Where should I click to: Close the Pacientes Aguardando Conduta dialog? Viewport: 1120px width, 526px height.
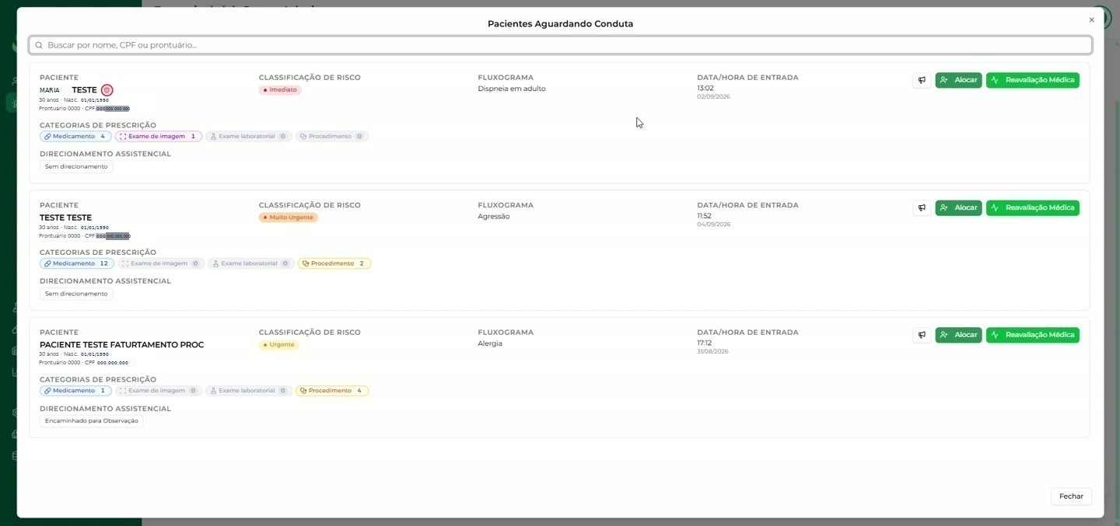(1091, 20)
